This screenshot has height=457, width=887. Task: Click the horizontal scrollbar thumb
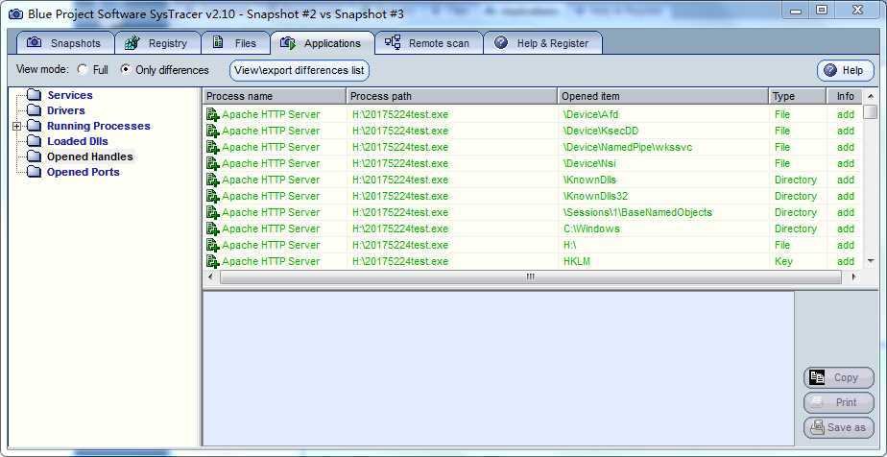point(530,277)
